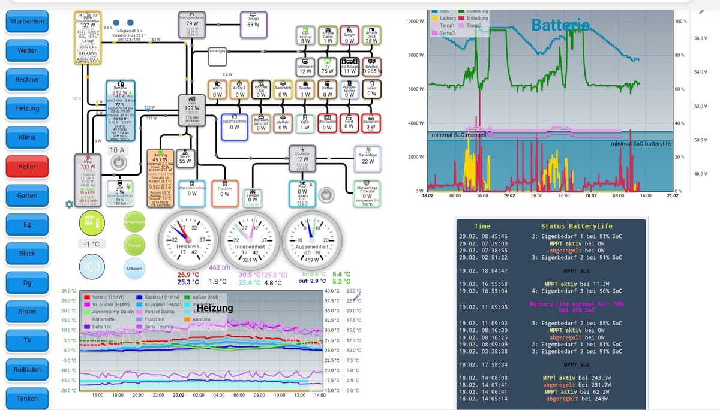
Task: Open the settings gear icon
Action: (70, 204)
